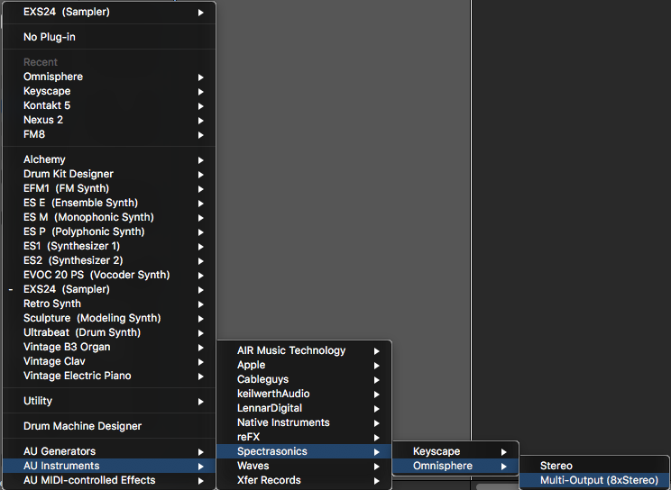This screenshot has height=490, width=671.
Task: Open the Xfer Records submenu
Action: click(x=304, y=481)
